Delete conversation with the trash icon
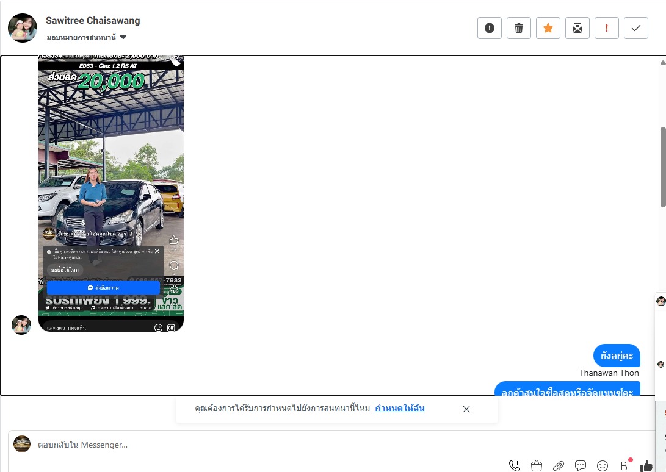Screen dimensions: 666x472 518,28
